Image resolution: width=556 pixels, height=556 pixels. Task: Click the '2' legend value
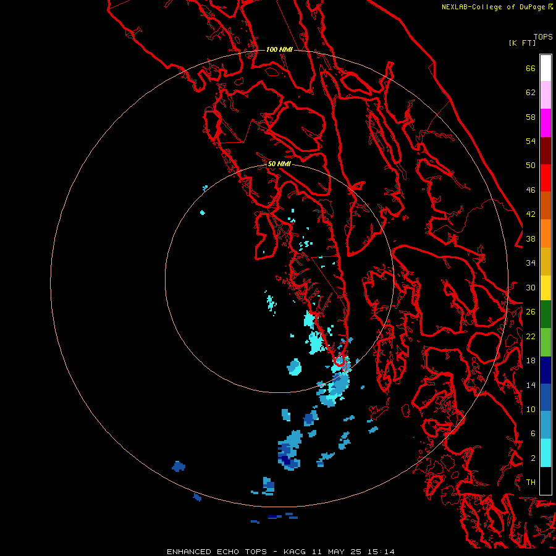(533, 458)
